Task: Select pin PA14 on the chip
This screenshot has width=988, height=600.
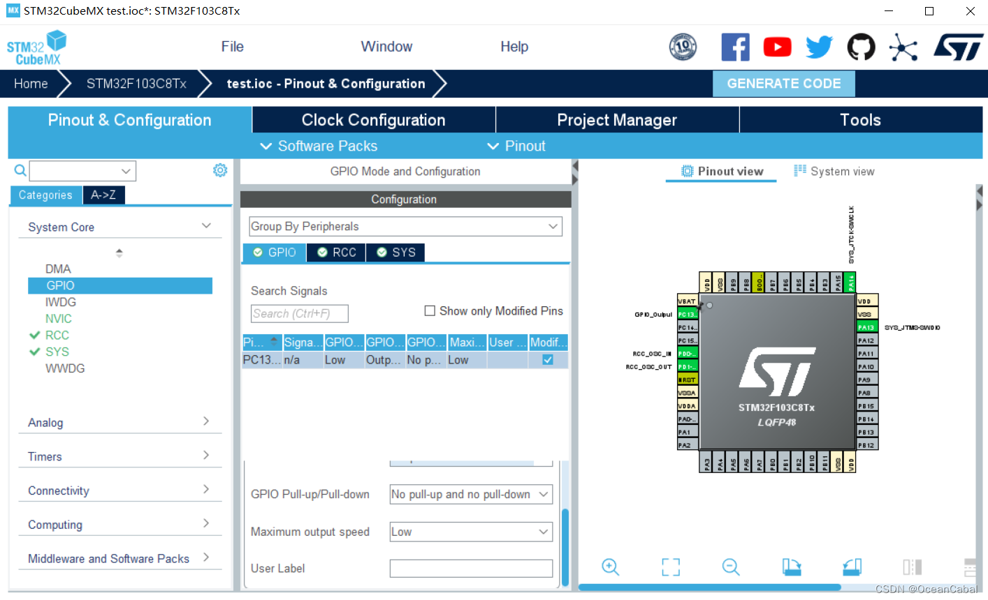Action: [x=850, y=283]
